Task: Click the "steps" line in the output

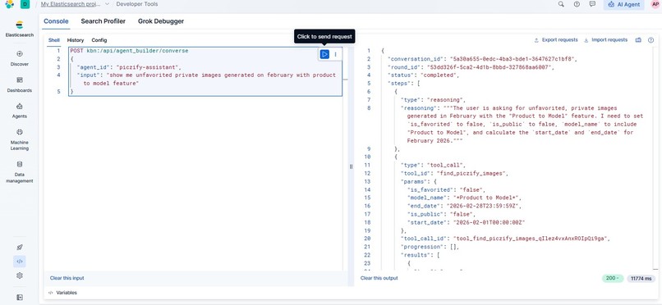Action: point(403,84)
